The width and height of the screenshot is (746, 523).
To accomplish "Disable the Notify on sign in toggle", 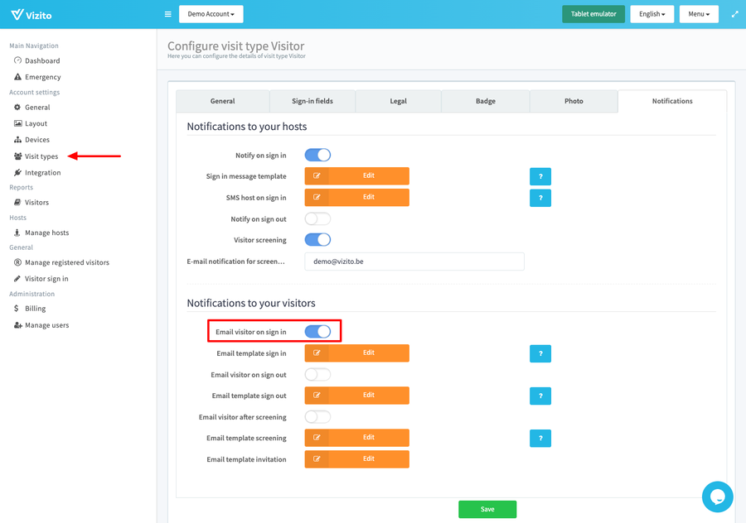I will [317, 155].
